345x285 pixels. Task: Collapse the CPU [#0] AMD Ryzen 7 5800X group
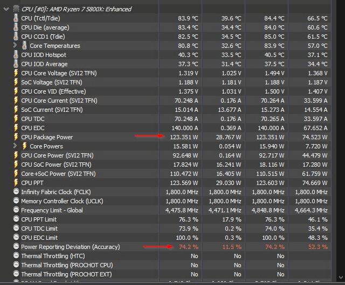pyautogui.click(x=6, y=9)
